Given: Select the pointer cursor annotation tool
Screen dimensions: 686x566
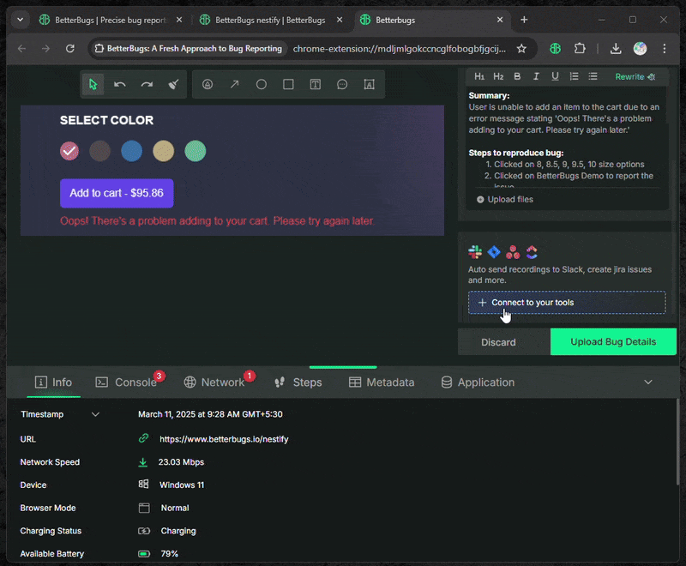Looking at the screenshot, I should [93, 84].
